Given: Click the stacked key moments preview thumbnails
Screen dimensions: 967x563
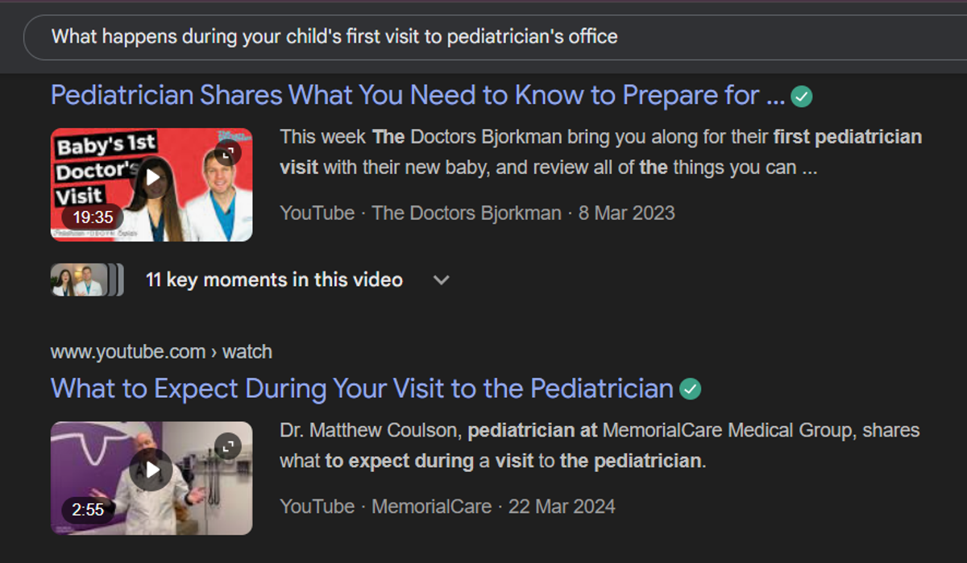Looking at the screenshot, I should (x=87, y=279).
